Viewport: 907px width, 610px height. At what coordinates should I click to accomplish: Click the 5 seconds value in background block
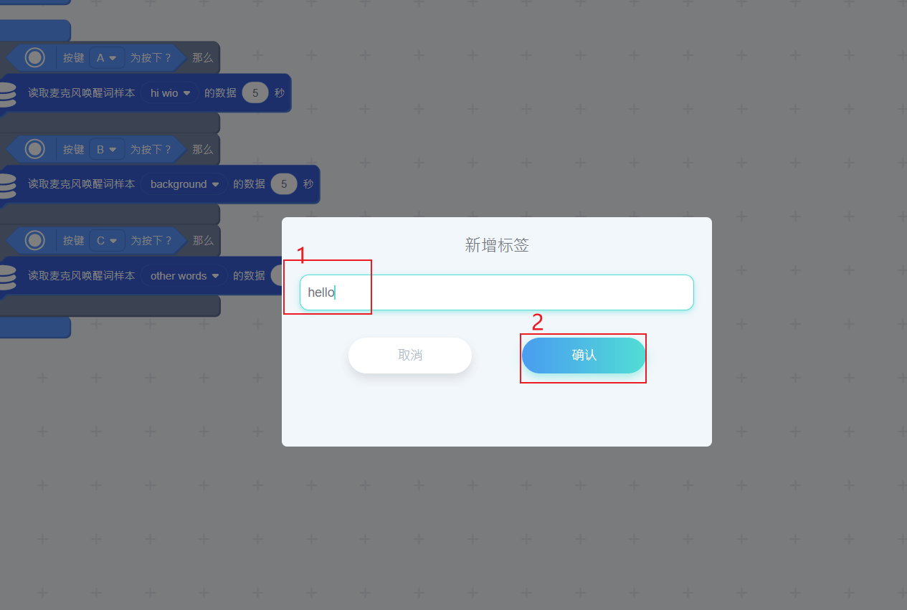coord(284,184)
